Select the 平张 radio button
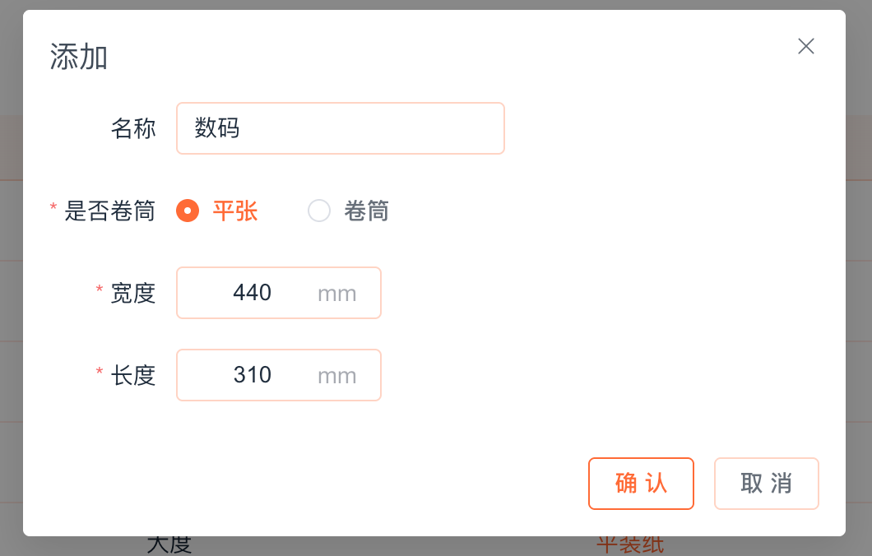 (x=188, y=211)
